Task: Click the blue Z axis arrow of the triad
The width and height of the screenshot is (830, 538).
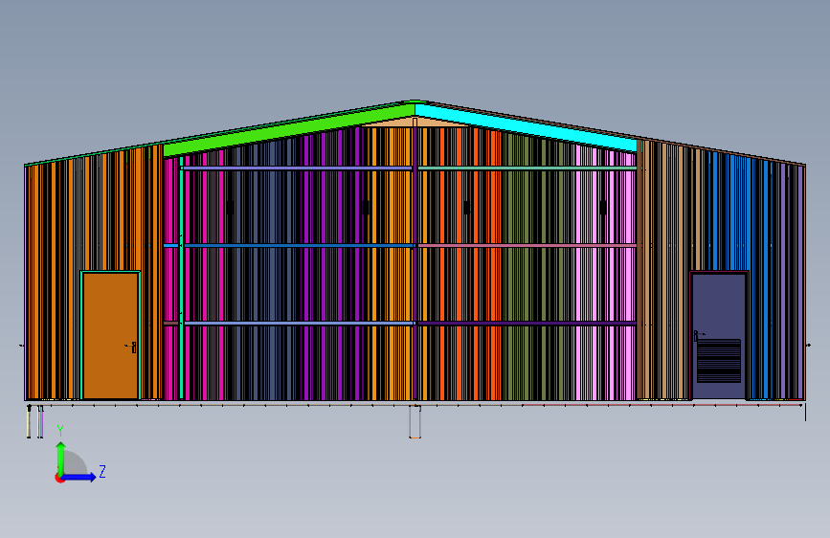Action: tap(80, 477)
